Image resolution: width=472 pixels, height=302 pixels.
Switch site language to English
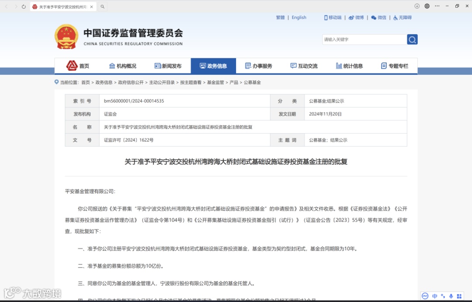299,17
